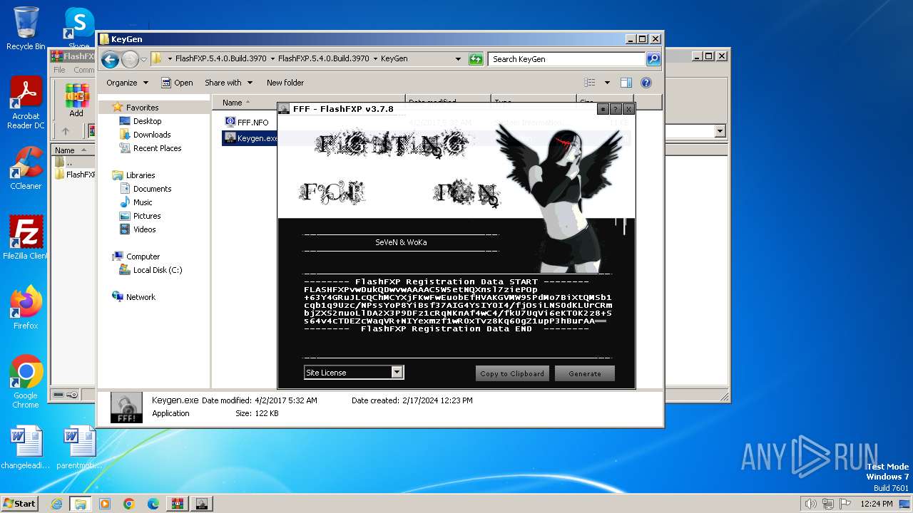Image resolution: width=913 pixels, height=513 pixels.
Task: Select FlashFXP folder in WinRAR list
Action: point(74,174)
